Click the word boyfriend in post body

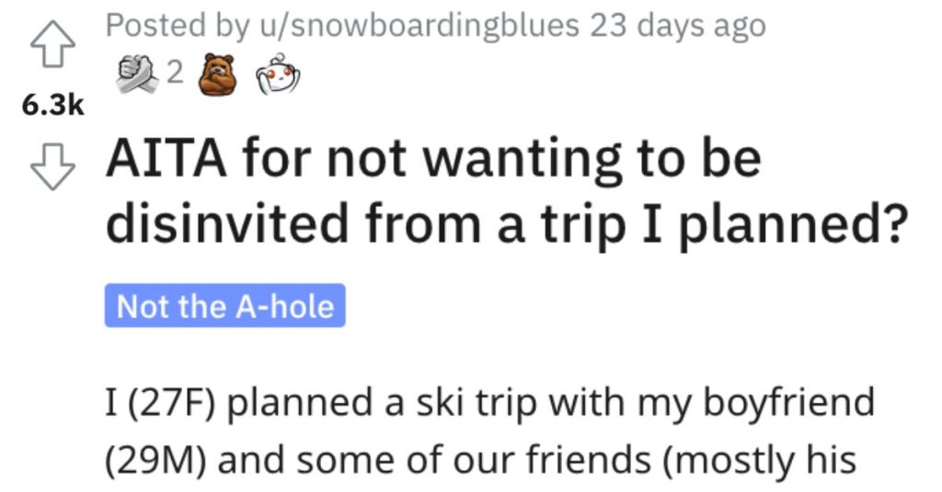coord(788,403)
